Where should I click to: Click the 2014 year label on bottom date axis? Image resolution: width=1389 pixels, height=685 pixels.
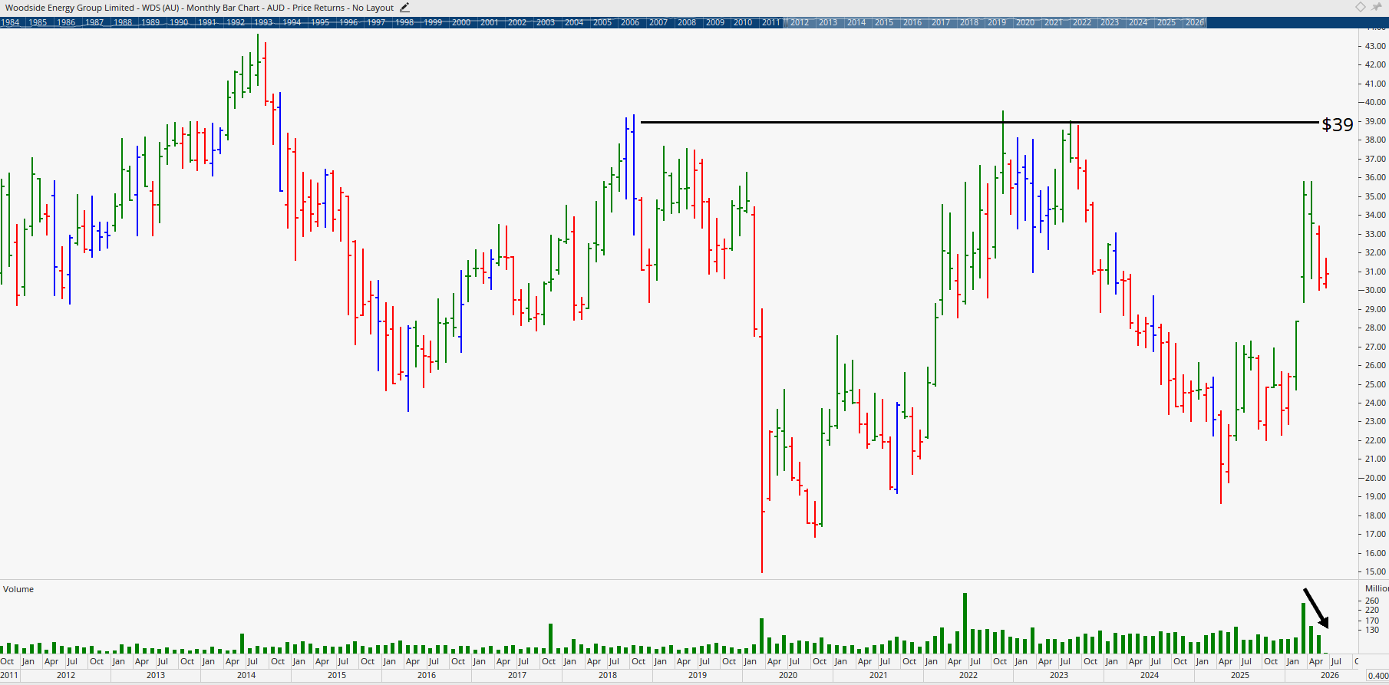[x=246, y=675]
